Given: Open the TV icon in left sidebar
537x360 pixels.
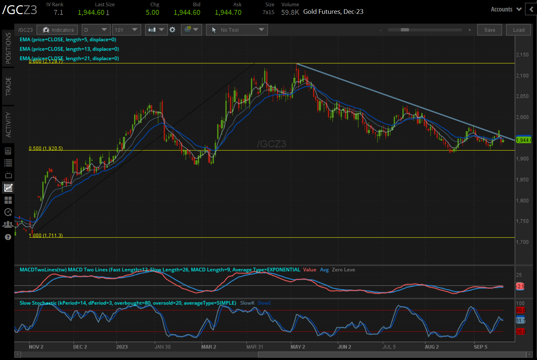Looking at the screenshot, I should coord(8,175).
